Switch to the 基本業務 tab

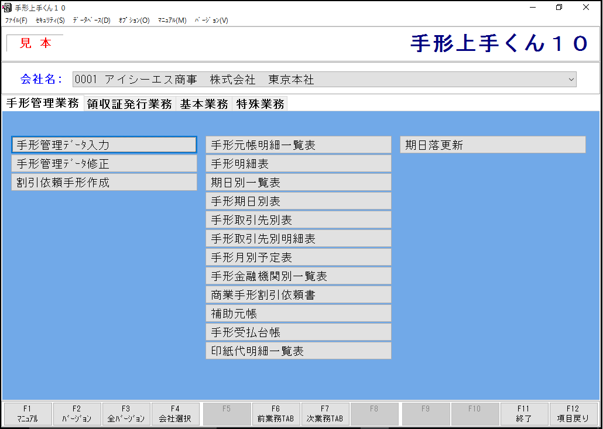(x=204, y=104)
